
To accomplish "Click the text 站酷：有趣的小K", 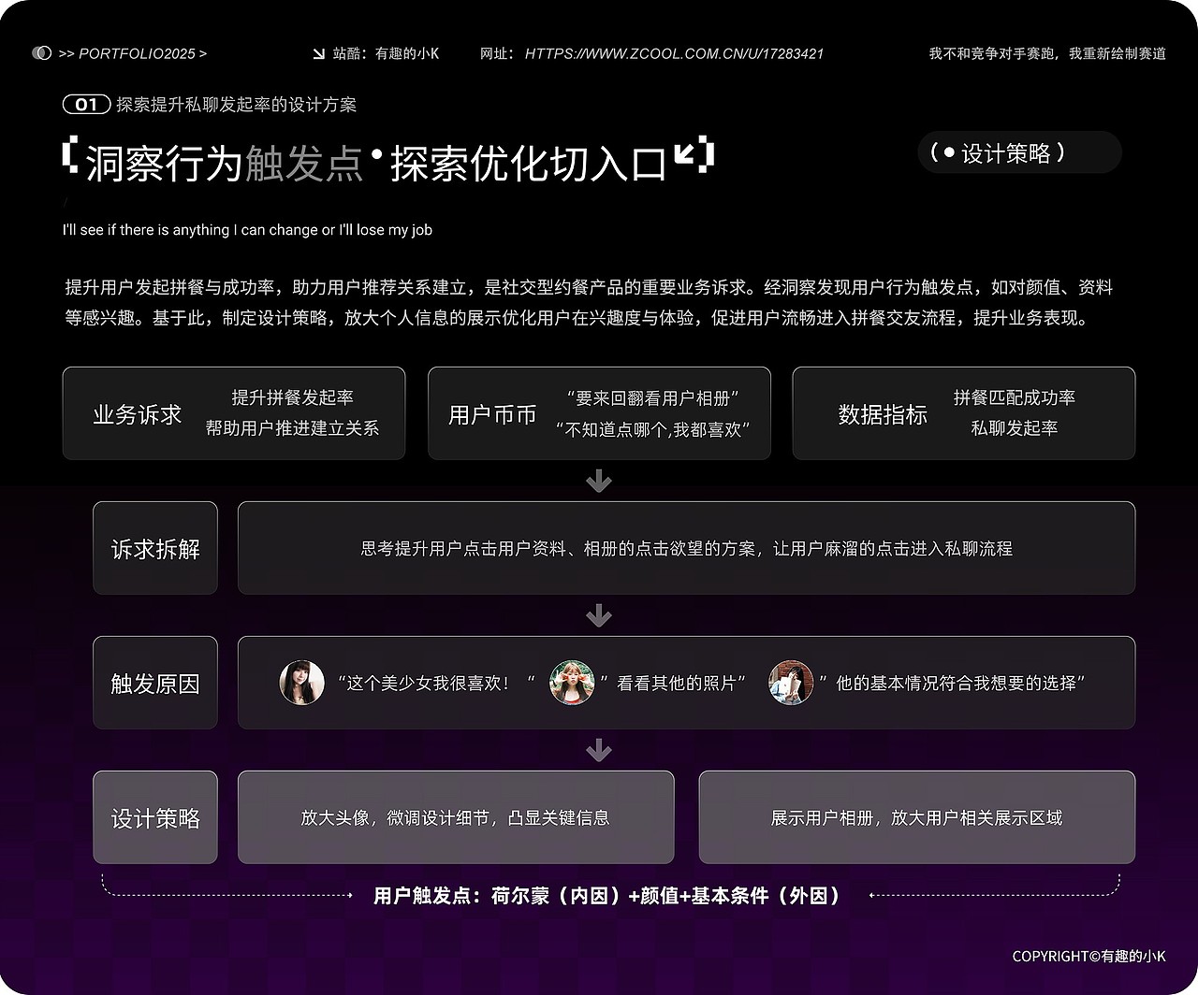I will [x=386, y=53].
